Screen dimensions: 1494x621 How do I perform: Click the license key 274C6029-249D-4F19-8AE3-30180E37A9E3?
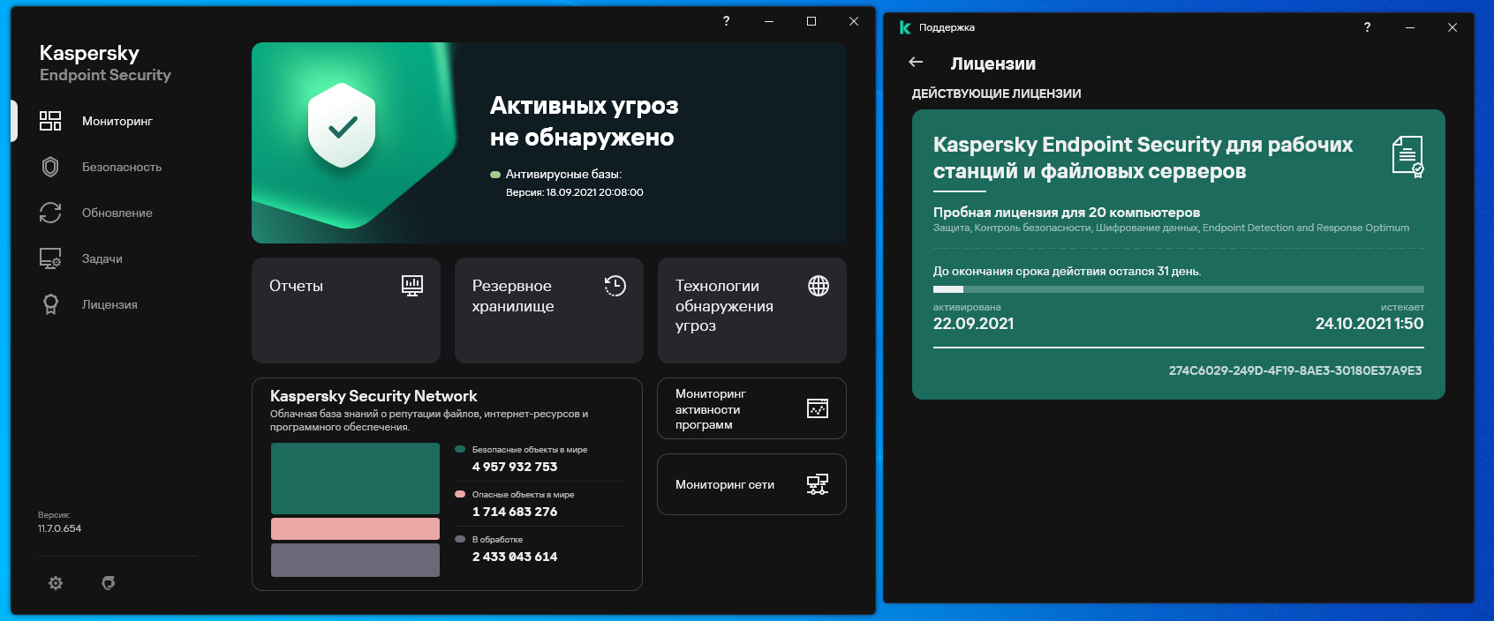pos(1295,370)
